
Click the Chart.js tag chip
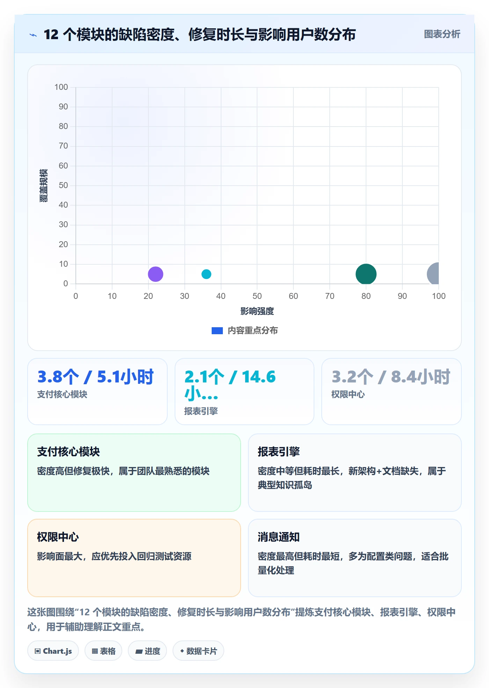tap(53, 651)
